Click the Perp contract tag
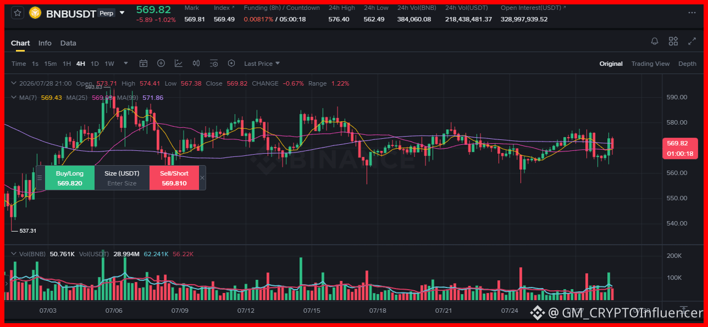This screenshot has height=327, width=708. coord(107,13)
